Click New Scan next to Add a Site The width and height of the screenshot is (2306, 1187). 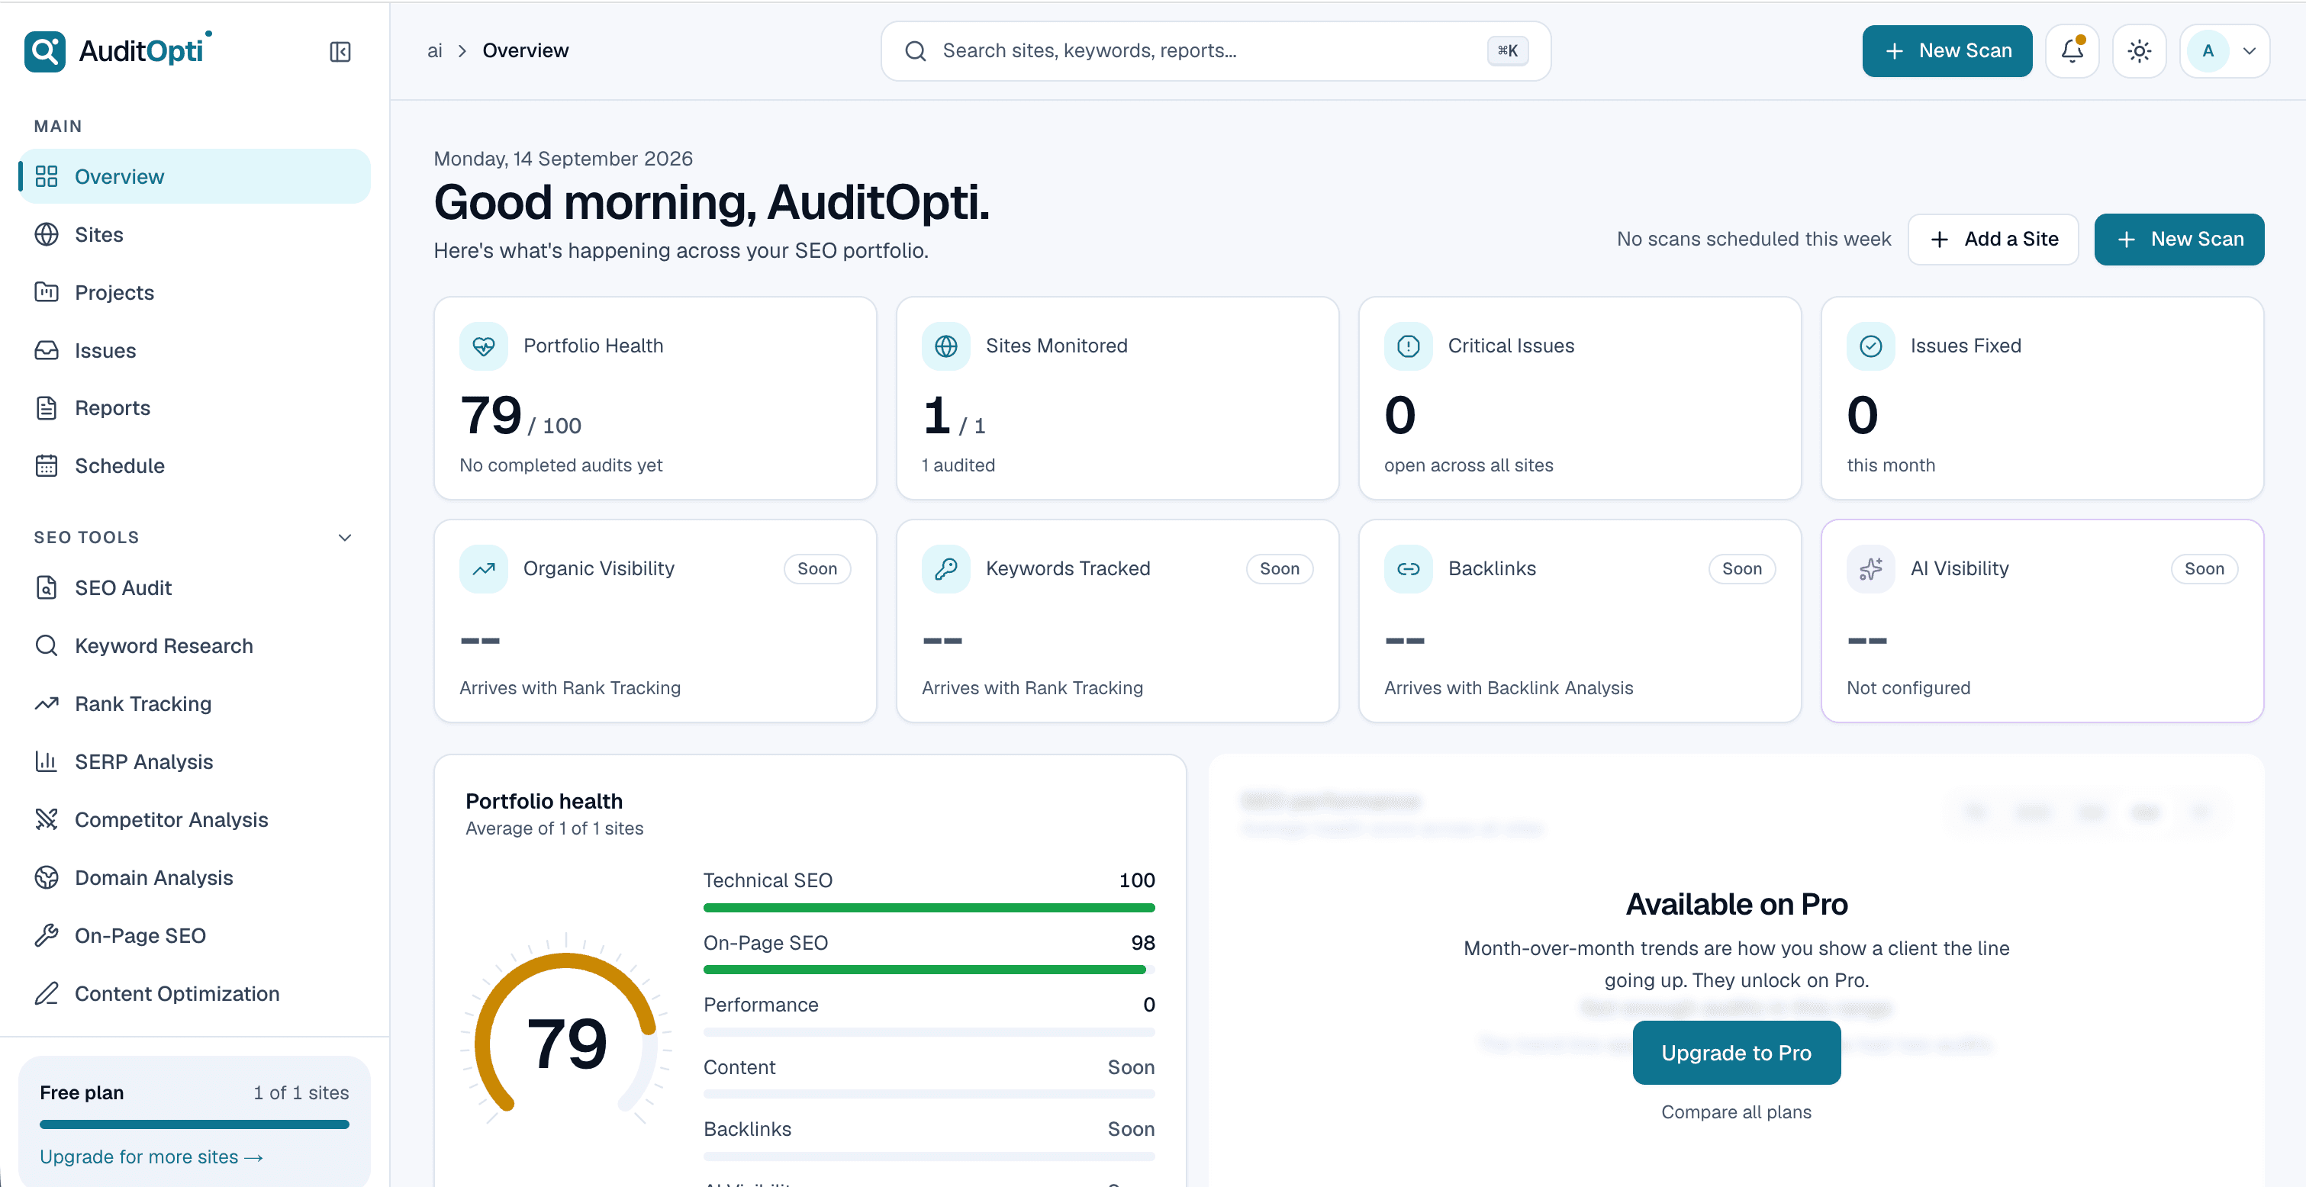(x=2179, y=239)
